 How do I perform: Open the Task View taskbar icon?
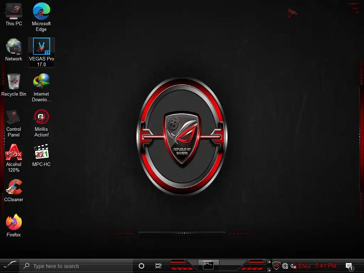click(158, 266)
